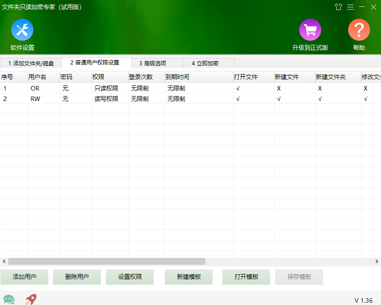Click the 删除用户 button

[77, 277]
